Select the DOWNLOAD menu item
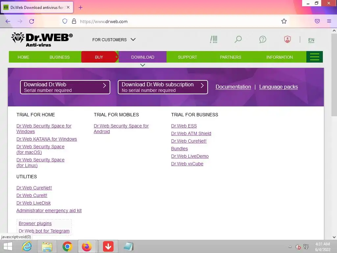 143,57
